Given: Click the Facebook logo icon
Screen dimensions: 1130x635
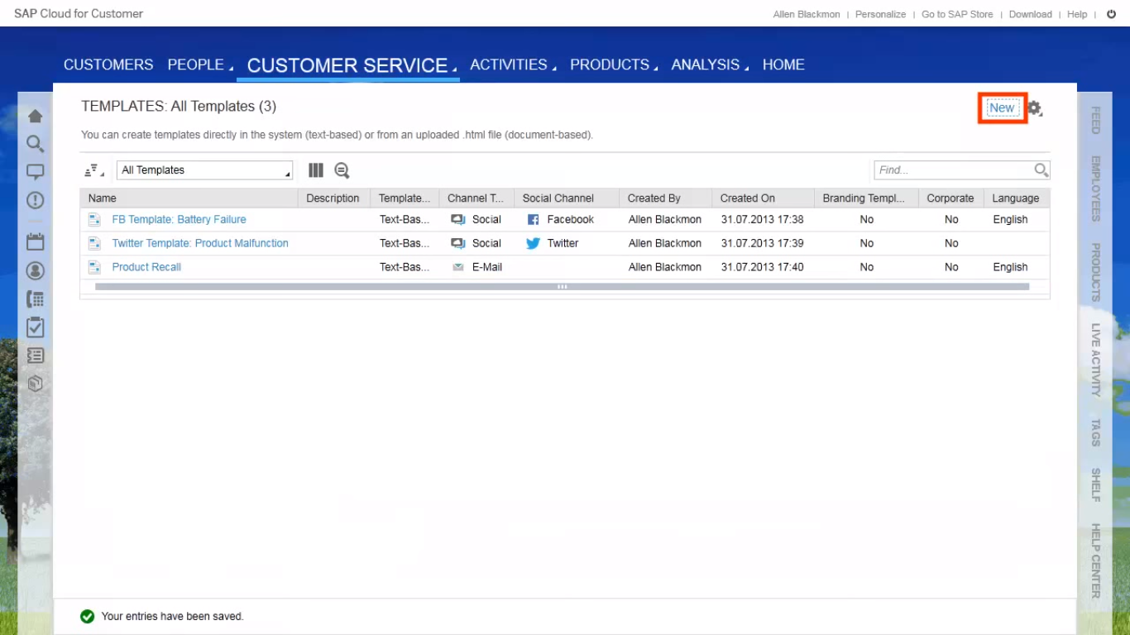Looking at the screenshot, I should [x=534, y=220].
